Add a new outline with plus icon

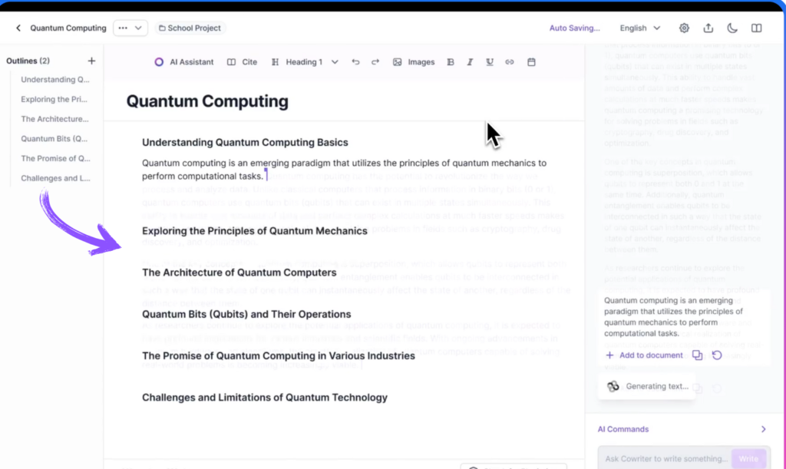click(x=91, y=61)
